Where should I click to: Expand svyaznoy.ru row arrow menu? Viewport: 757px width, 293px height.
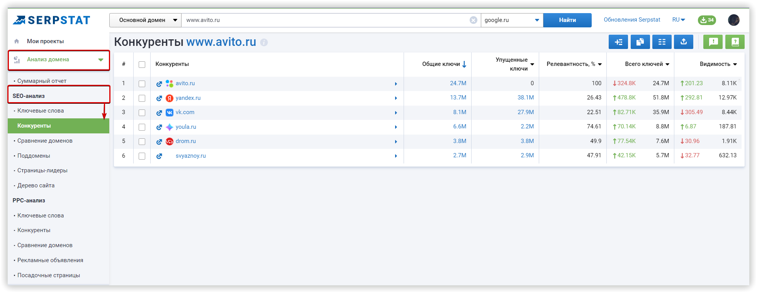(396, 156)
